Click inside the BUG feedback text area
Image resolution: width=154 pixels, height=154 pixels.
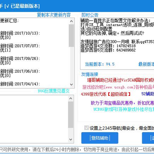point(34,119)
